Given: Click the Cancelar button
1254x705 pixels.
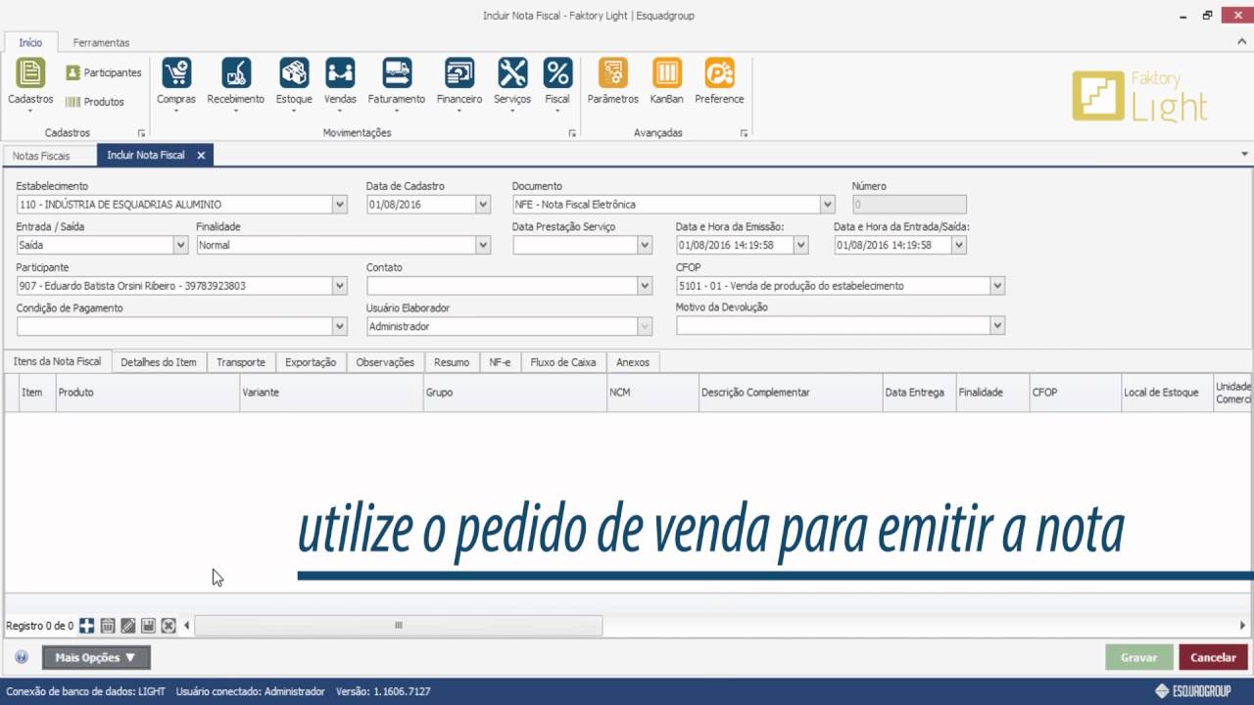Looking at the screenshot, I should (x=1213, y=658).
